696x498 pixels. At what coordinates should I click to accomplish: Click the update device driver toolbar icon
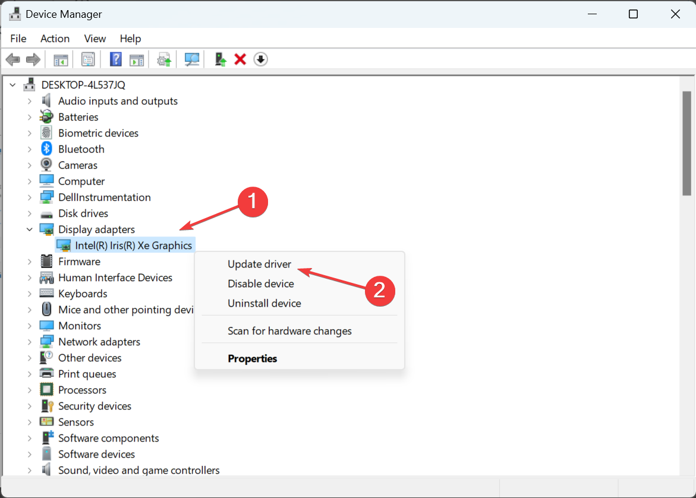[164, 59]
